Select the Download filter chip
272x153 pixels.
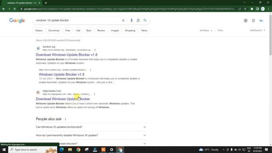[x=54, y=31]
